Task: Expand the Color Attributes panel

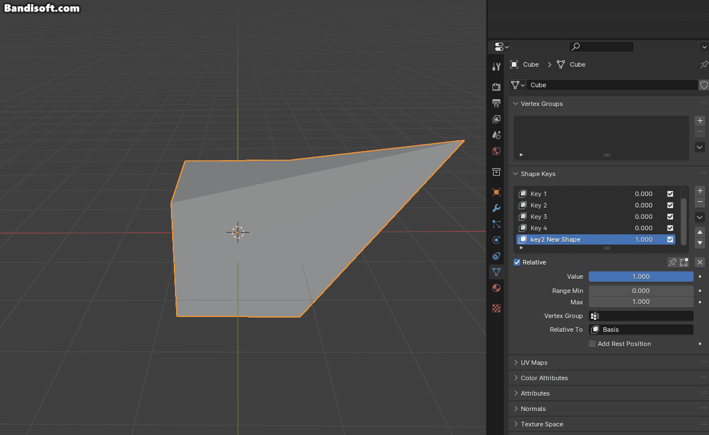Action: tap(516, 378)
